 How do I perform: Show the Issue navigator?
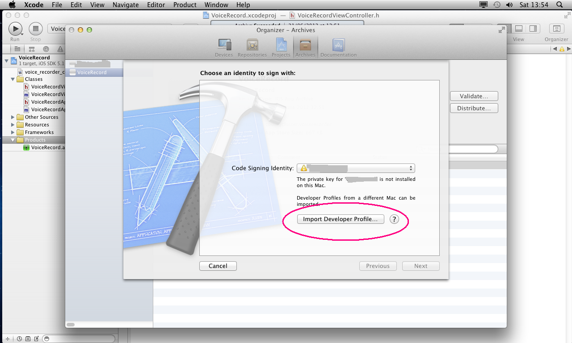(x=60, y=49)
